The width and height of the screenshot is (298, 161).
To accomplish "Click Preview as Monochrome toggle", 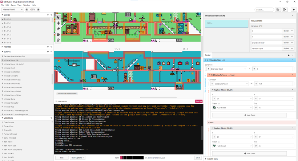I will [x=67, y=94].
